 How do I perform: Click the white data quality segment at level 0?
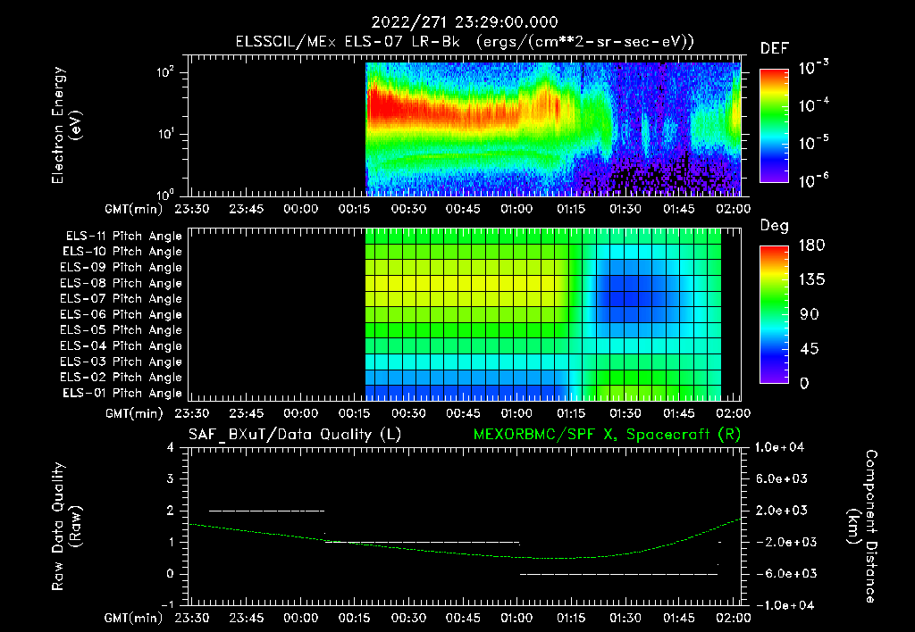[618, 574]
